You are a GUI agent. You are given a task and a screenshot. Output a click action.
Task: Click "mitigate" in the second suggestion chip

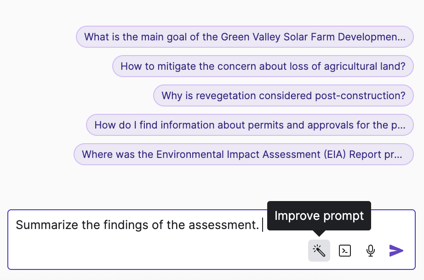coord(177,66)
